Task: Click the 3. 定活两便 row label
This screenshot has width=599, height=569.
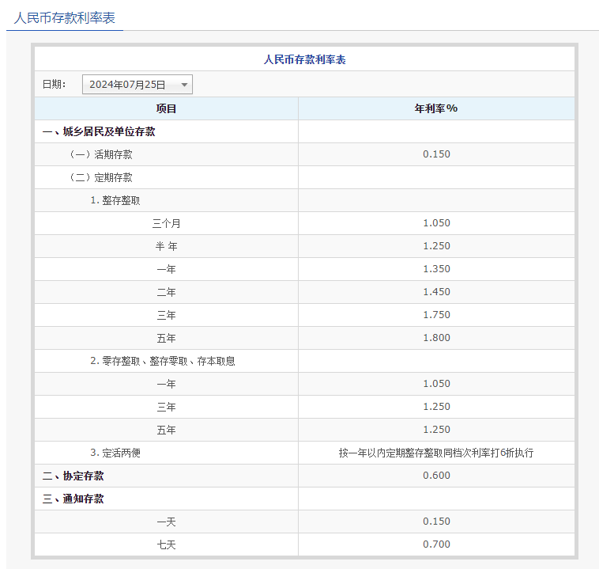Action: coord(115,453)
